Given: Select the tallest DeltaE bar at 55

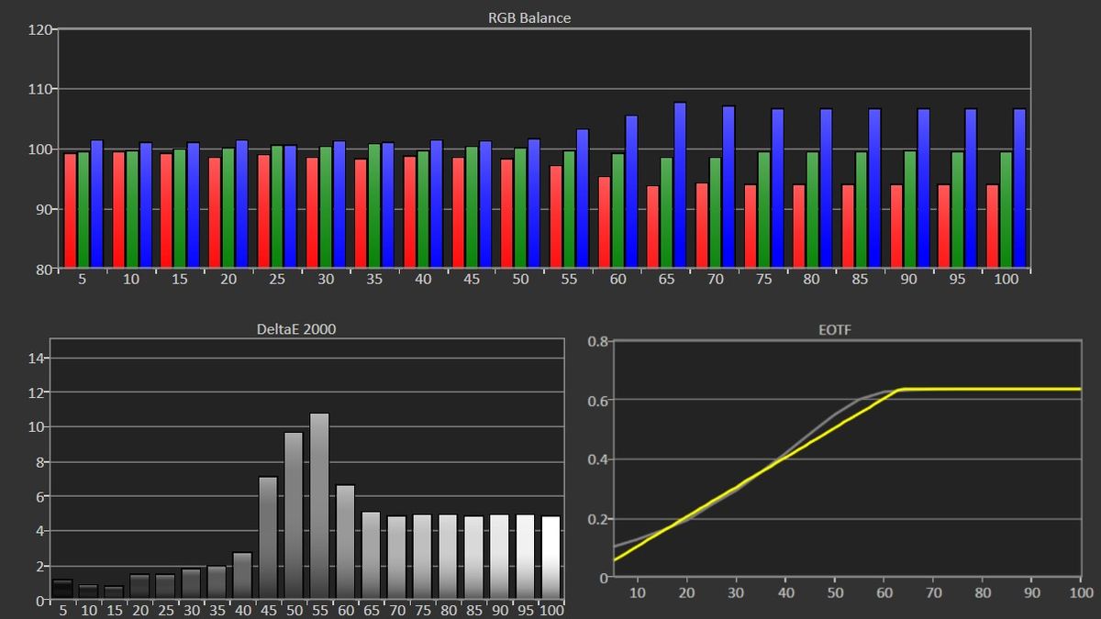Looking at the screenshot, I should coord(319,506).
